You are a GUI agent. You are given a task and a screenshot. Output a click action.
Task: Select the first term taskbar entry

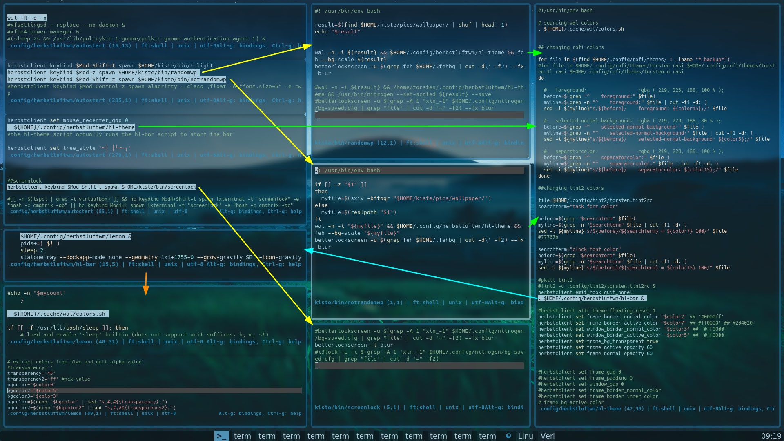[x=242, y=436]
